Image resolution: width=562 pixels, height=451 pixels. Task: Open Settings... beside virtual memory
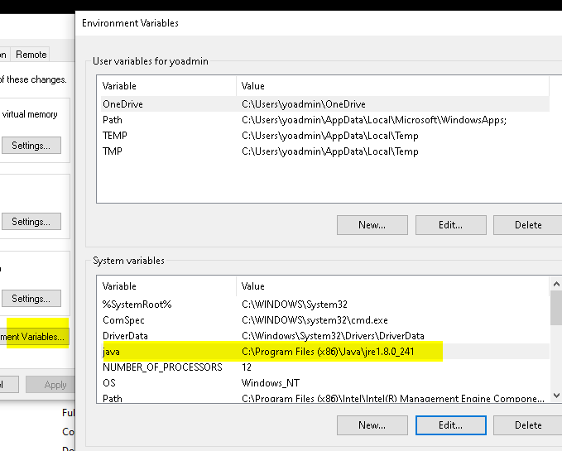pyautogui.click(x=31, y=146)
